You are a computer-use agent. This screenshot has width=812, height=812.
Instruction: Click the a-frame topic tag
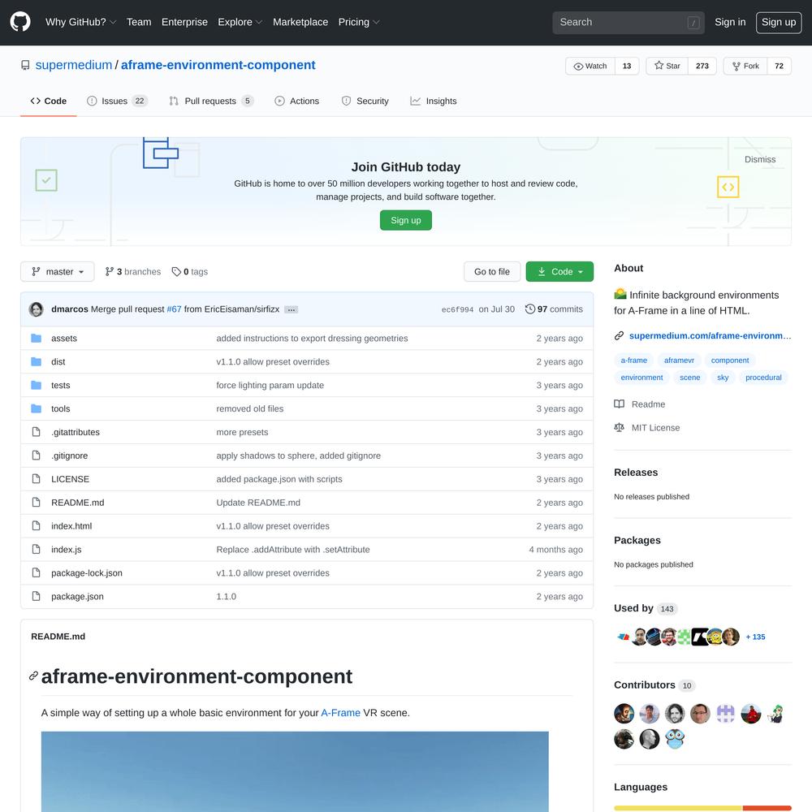[x=634, y=361]
